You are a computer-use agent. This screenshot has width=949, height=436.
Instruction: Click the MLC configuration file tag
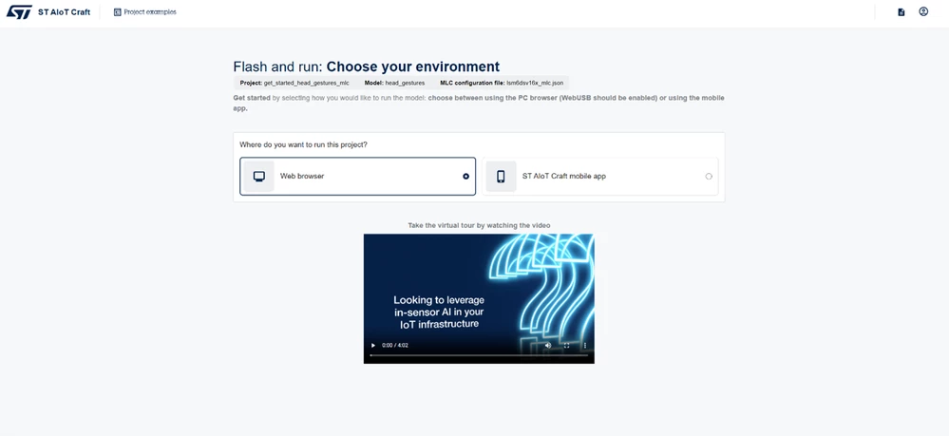click(501, 83)
